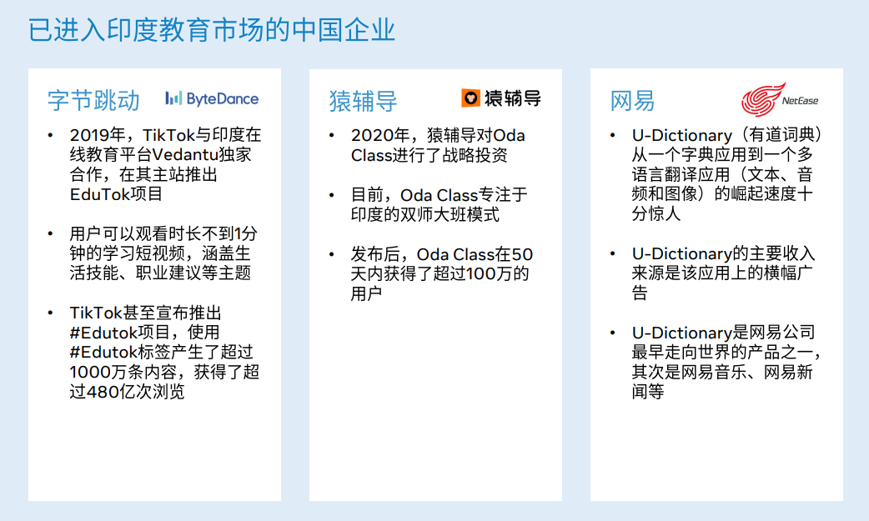This screenshot has height=521, width=869.
Task: Click the blue 猿辅导 card heading
Action: [x=363, y=102]
